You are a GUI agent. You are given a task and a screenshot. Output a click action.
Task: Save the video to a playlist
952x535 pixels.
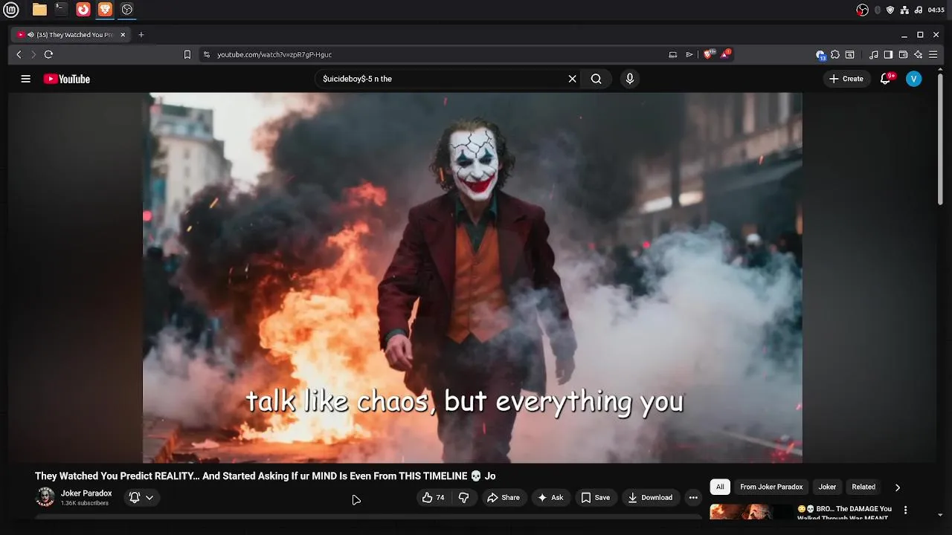click(596, 498)
